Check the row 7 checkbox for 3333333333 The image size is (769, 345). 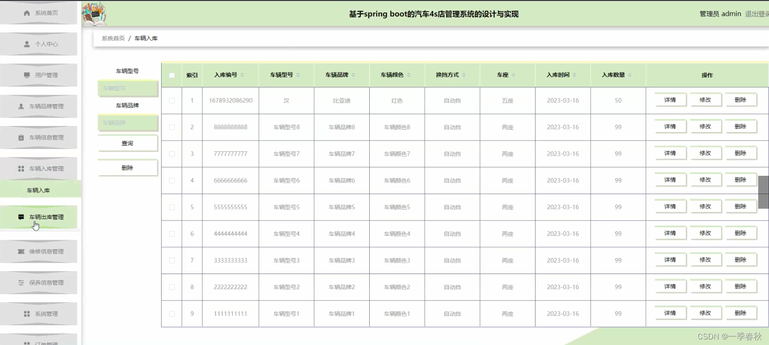tap(172, 260)
